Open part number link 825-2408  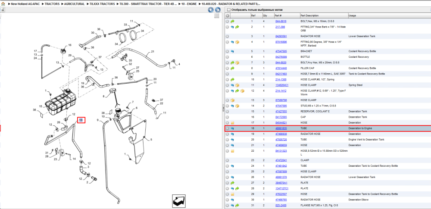281,206
